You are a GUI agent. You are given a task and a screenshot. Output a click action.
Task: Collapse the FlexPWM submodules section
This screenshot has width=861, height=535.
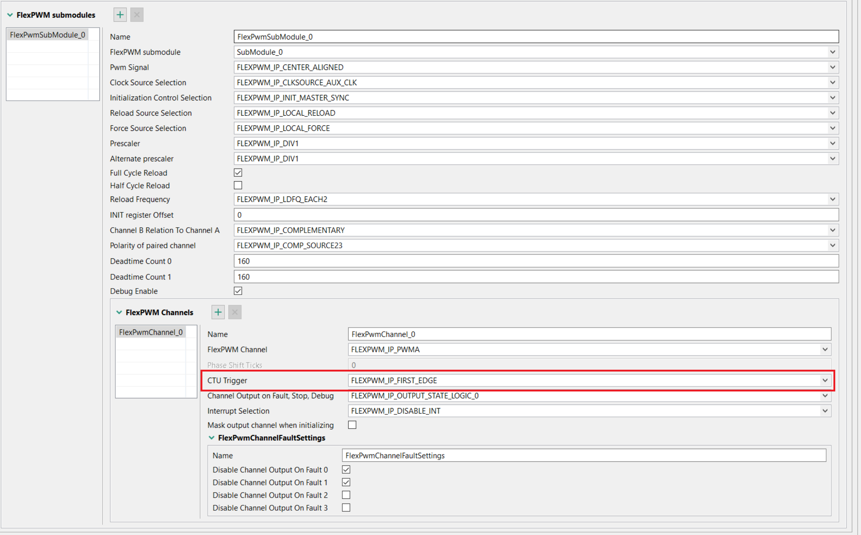pos(10,15)
